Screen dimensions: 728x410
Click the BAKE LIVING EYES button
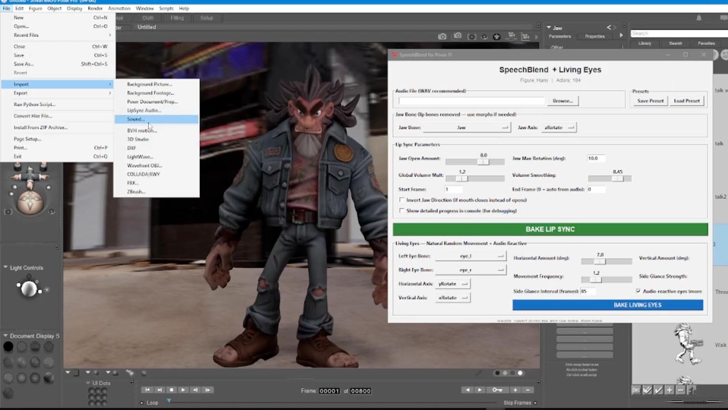pos(608,305)
